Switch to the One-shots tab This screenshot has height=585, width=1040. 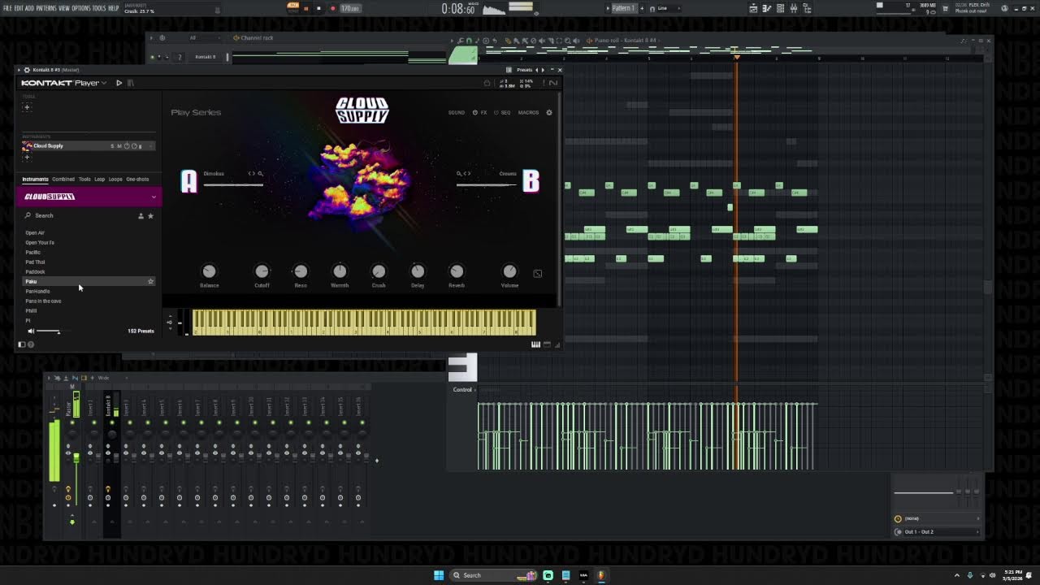pos(137,180)
